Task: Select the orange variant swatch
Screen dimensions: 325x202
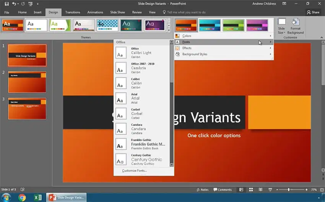Action: click(186, 25)
